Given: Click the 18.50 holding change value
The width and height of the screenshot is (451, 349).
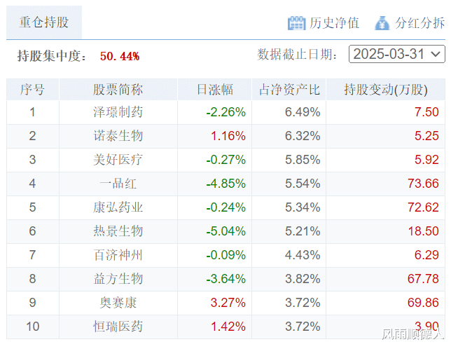Looking at the screenshot, I should point(423,231).
